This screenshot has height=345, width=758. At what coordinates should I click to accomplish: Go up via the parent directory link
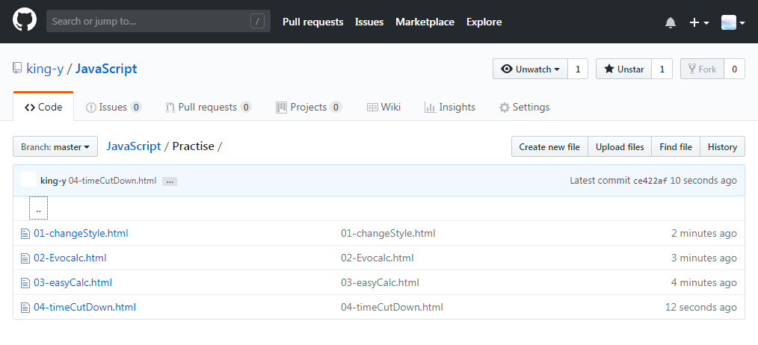click(x=38, y=209)
